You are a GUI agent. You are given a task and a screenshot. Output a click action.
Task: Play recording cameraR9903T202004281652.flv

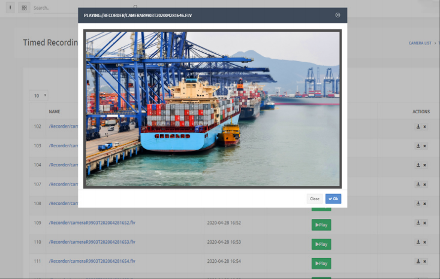[x=321, y=225]
